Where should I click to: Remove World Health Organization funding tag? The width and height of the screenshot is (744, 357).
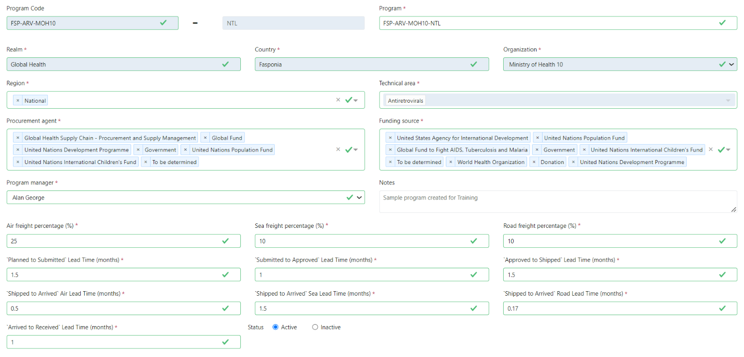(451, 162)
